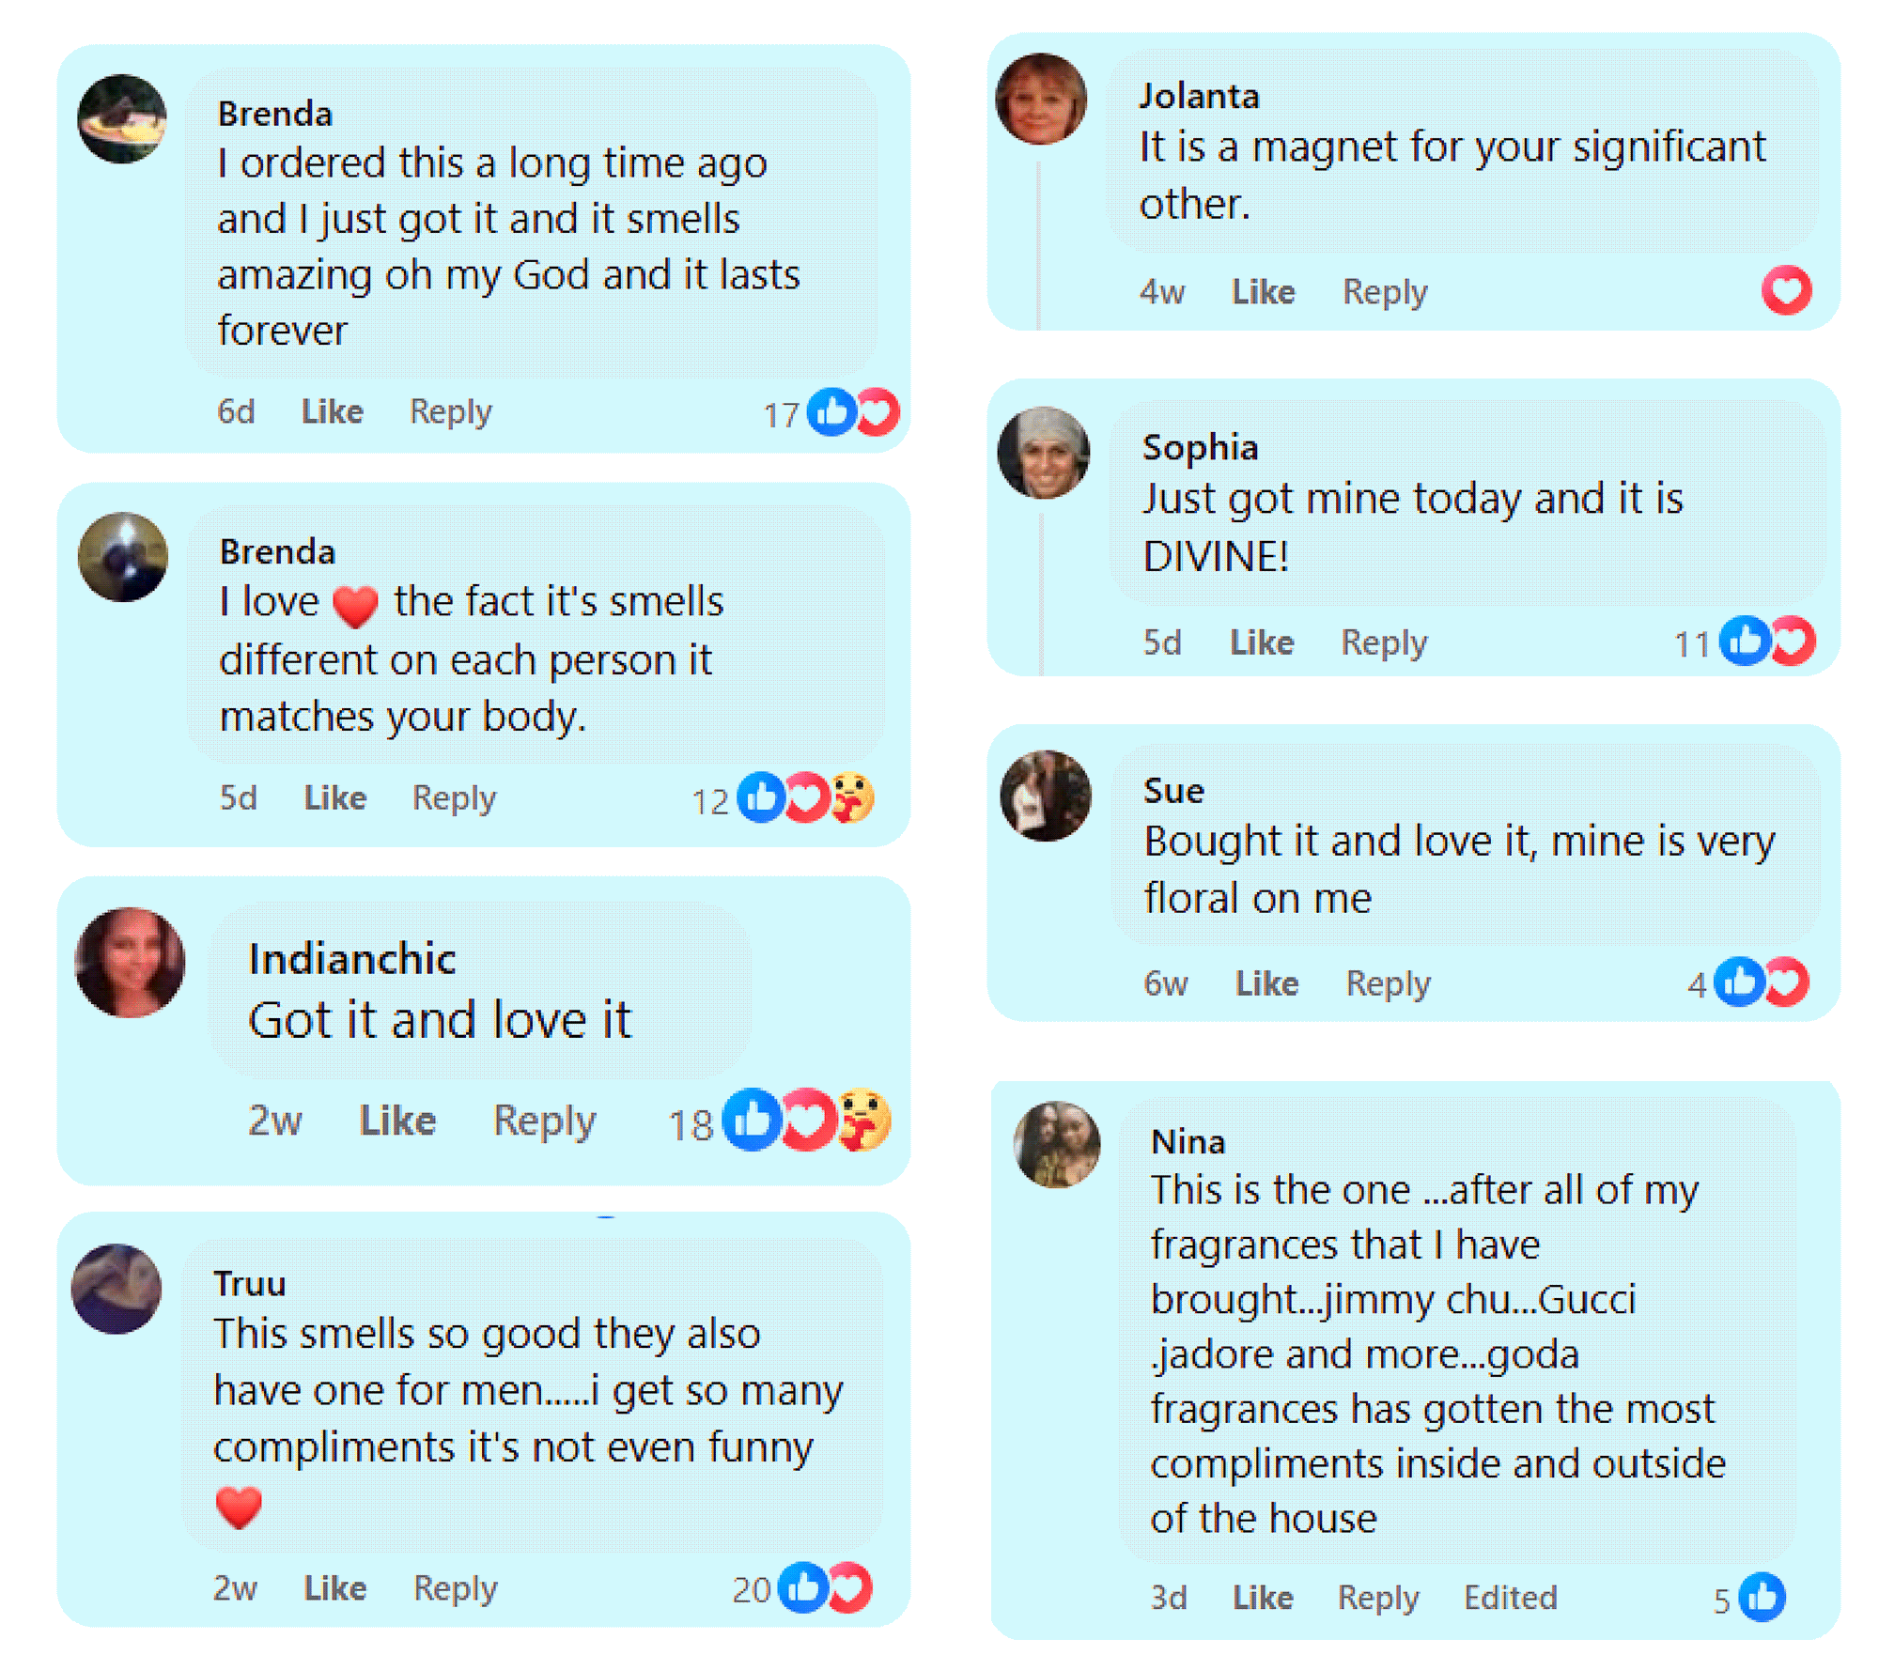Reply to Nina's comment
Viewport: 1879px width, 1670px height.
(x=1378, y=1597)
